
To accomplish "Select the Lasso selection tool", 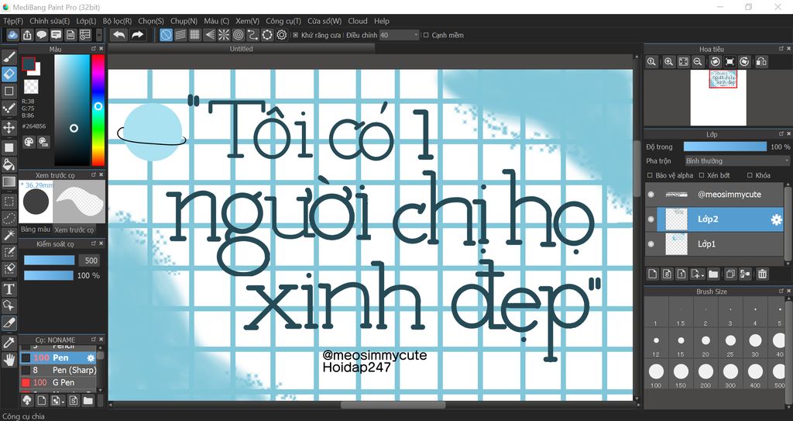I will click(9, 219).
